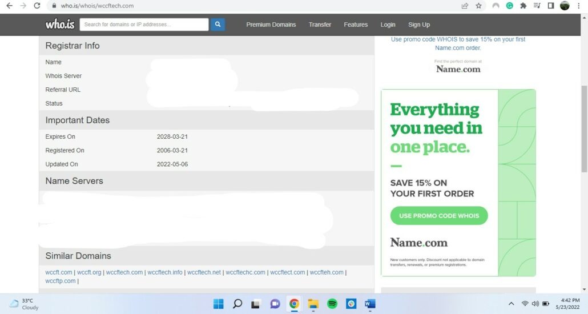Select the Updated On date 2022-05-06
The width and height of the screenshot is (588, 314).
coord(172,164)
